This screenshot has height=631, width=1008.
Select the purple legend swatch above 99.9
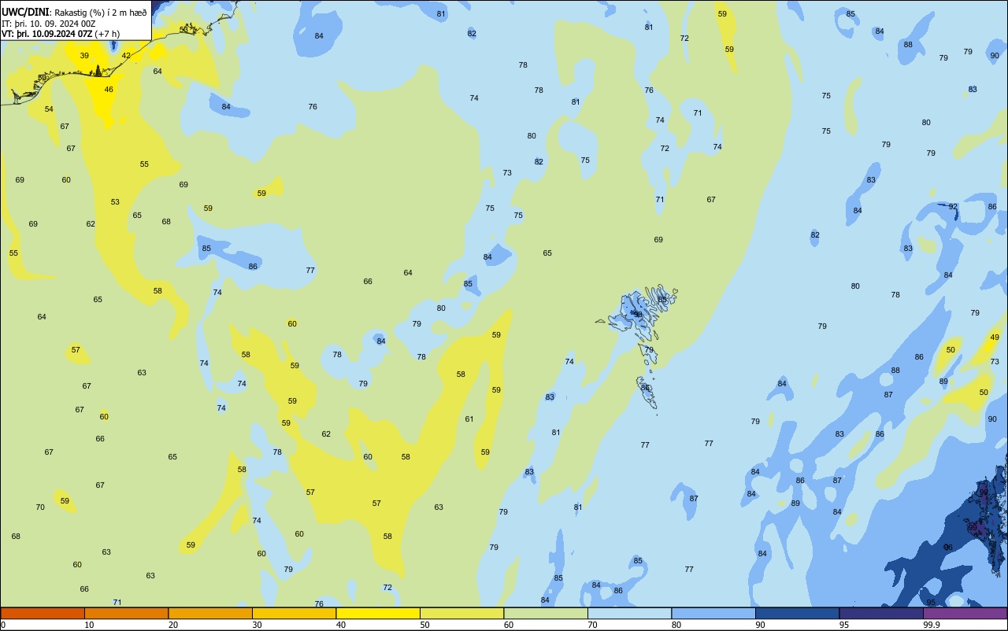965,613
